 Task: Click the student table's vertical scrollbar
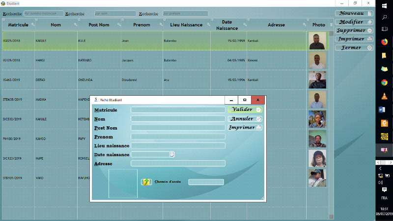tap(331, 123)
